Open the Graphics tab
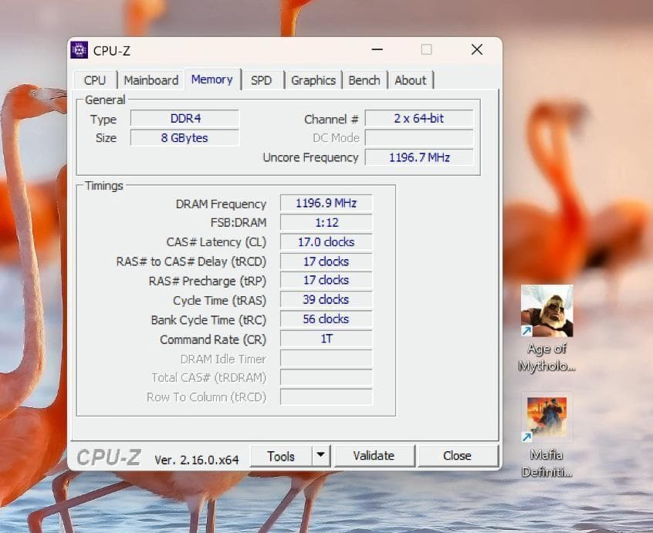The height and width of the screenshot is (533, 653). 313,79
